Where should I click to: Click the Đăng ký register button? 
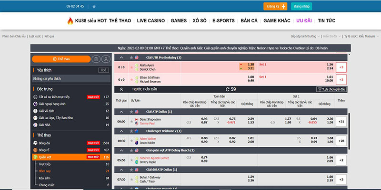tap(276, 7)
